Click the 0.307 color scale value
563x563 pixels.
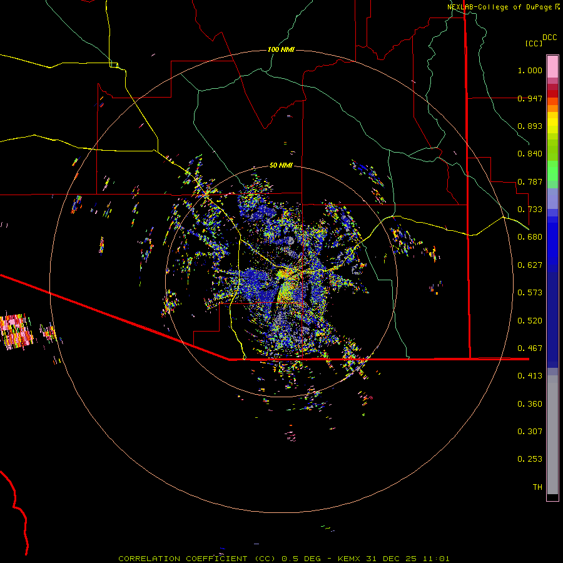(x=530, y=432)
